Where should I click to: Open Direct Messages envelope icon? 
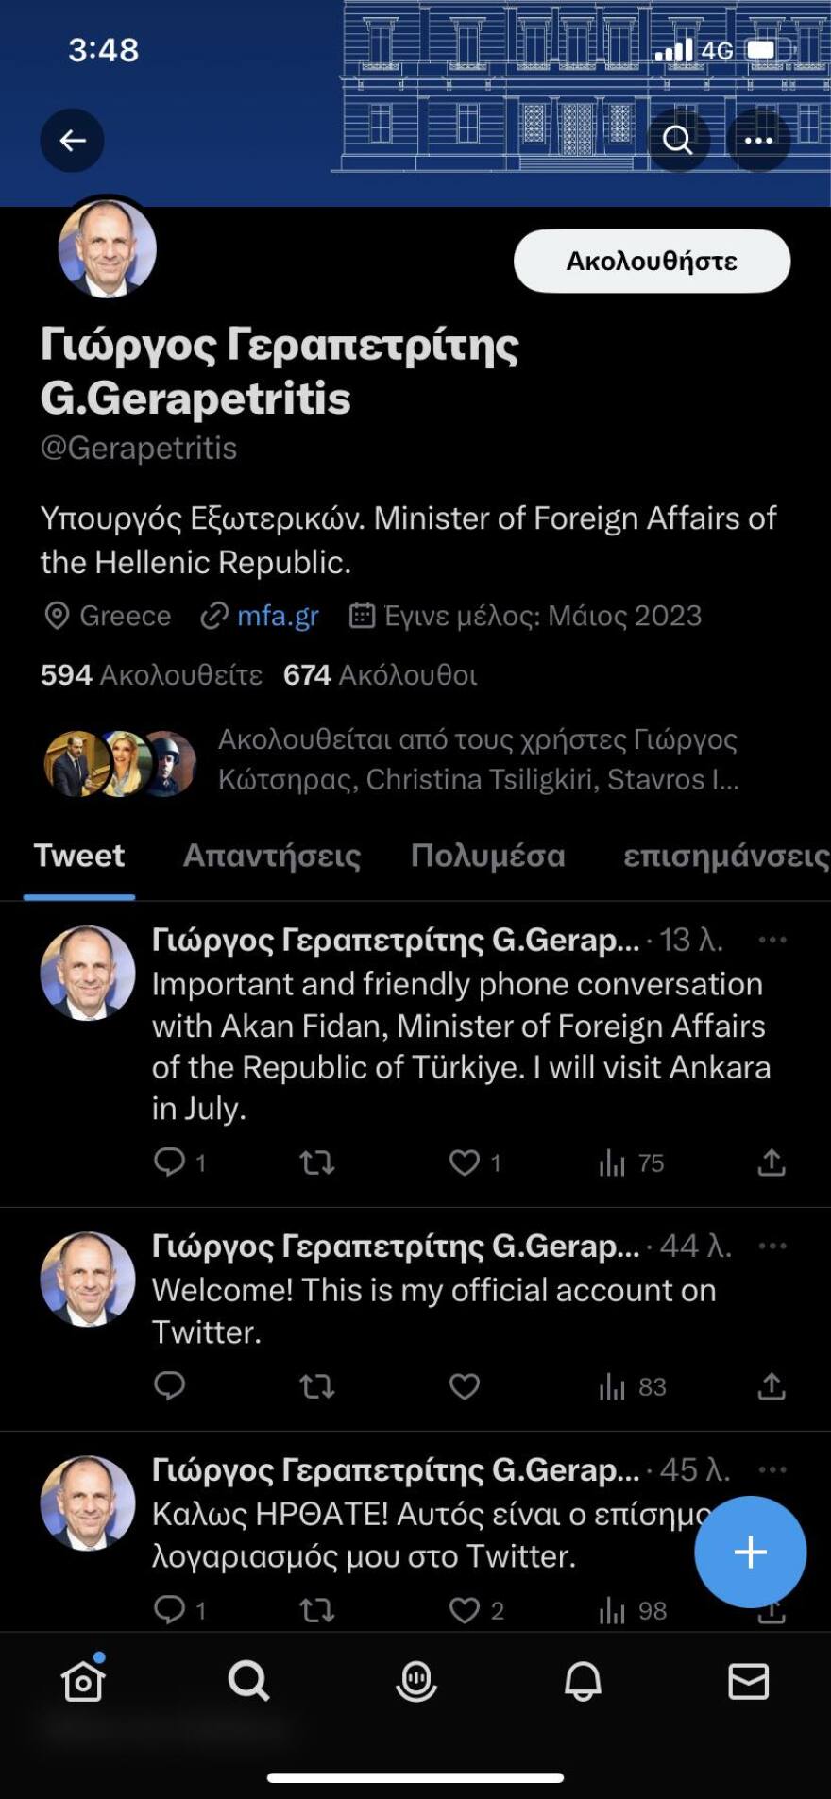point(749,1681)
